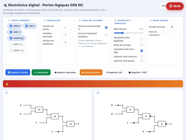Click Mostrar solucions button
This screenshot has width=186, height=140.
tap(65, 72)
